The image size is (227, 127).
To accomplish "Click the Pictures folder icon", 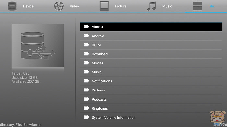I will click(x=86, y=90).
